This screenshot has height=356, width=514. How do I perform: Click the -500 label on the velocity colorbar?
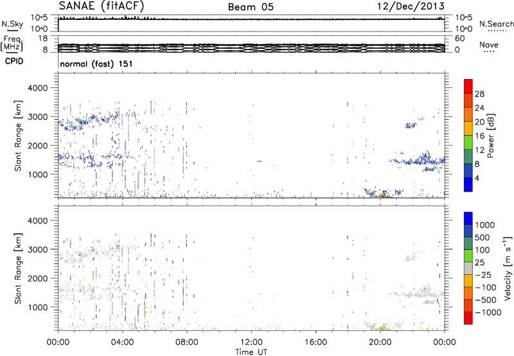(x=485, y=300)
